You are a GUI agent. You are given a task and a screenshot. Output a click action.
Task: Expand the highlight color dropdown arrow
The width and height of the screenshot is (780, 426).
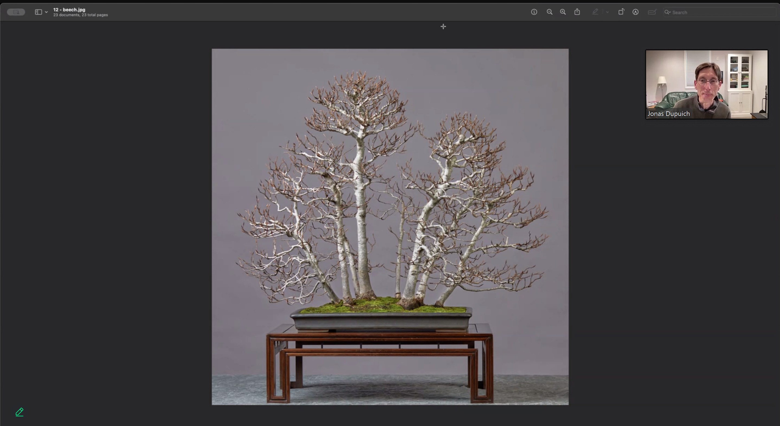[607, 12]
